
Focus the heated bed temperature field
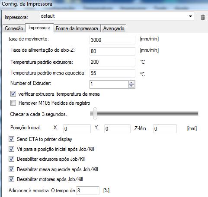pyautogui.click(x=112, y=73)
